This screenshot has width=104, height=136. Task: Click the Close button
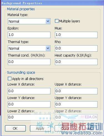65,128
